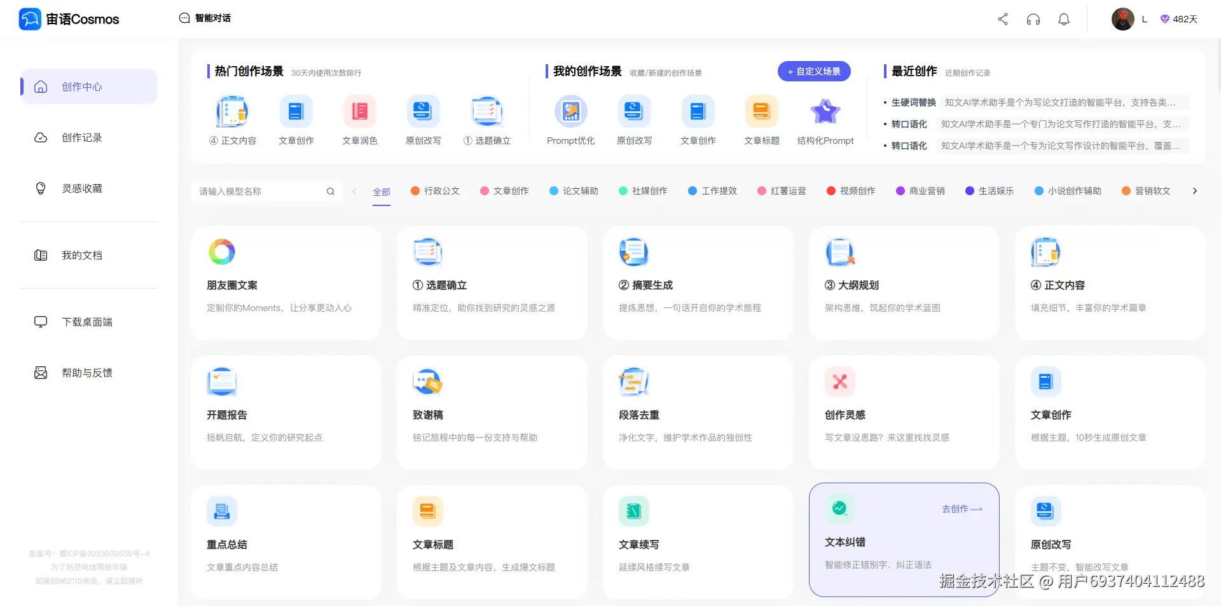1221x606 pixels.
Task: Open 帮助与反馈 in sidebar
Action: pyautogui.click(x=89, y=373)
